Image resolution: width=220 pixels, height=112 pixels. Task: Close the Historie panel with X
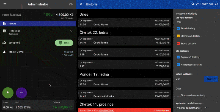81,4
